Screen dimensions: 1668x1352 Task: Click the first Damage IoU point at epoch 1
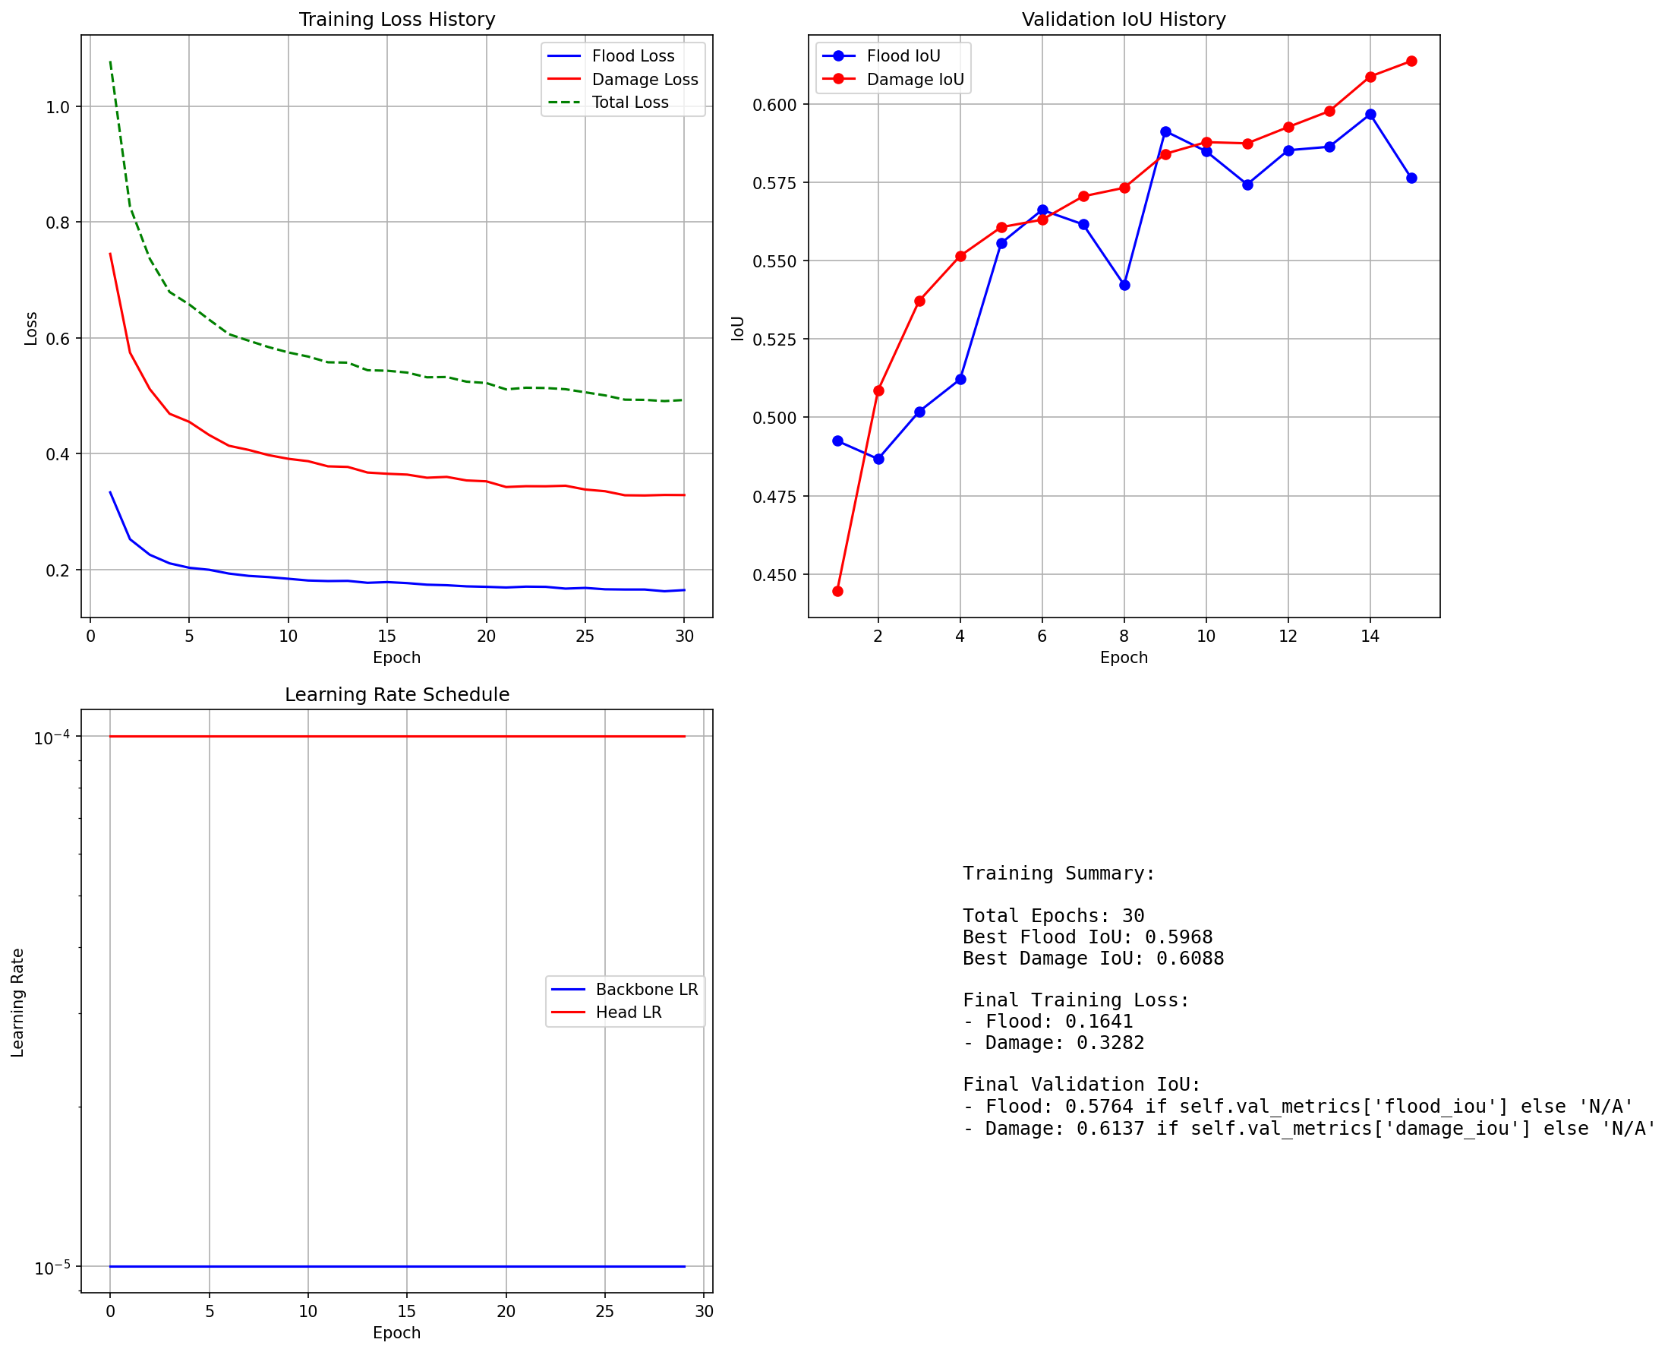[x=837, y=591]
